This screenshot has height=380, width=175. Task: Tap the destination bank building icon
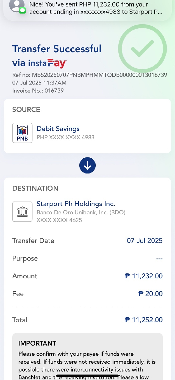point(22,211)
